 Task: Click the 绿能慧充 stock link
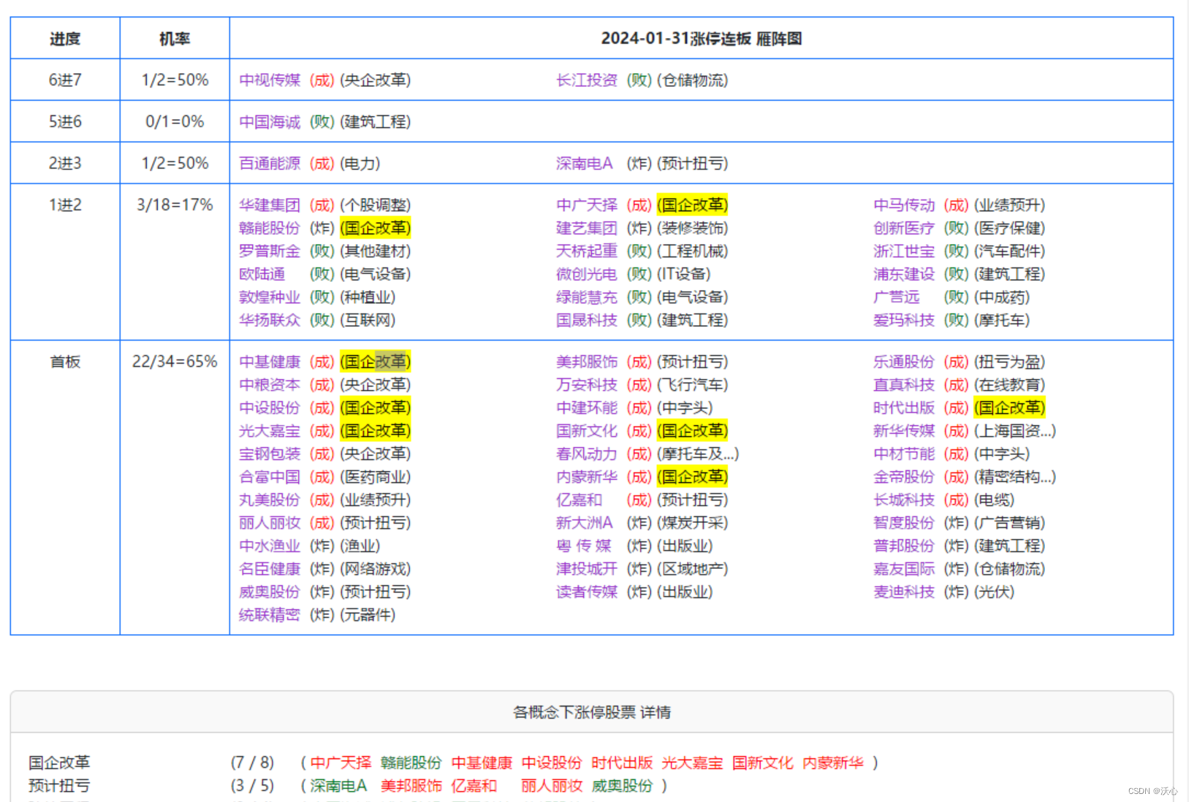click(x=587, y=297)
